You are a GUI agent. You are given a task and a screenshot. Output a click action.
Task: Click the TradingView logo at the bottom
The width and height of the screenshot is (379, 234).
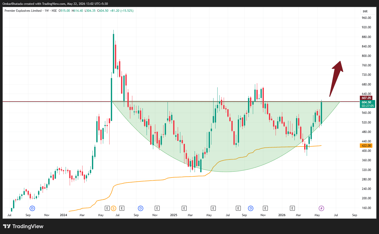coord(23,226)
